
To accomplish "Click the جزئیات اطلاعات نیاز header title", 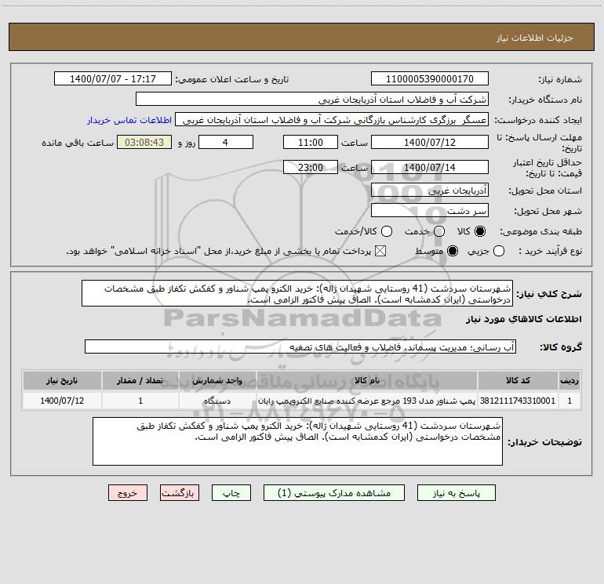I will pyautogui.click(x=535, y=38).
